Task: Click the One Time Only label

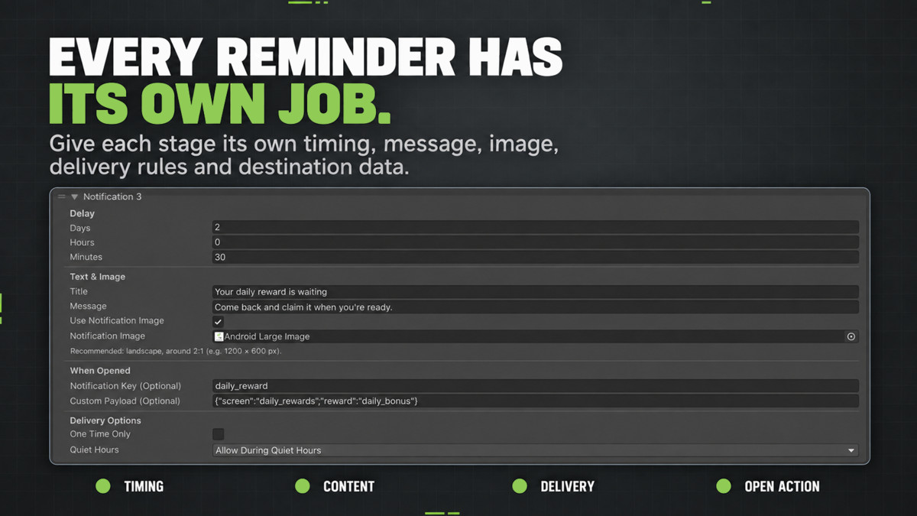Action: click(x=100, y=434)
